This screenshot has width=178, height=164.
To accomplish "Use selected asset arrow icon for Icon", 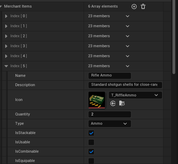I will (113, 103).
